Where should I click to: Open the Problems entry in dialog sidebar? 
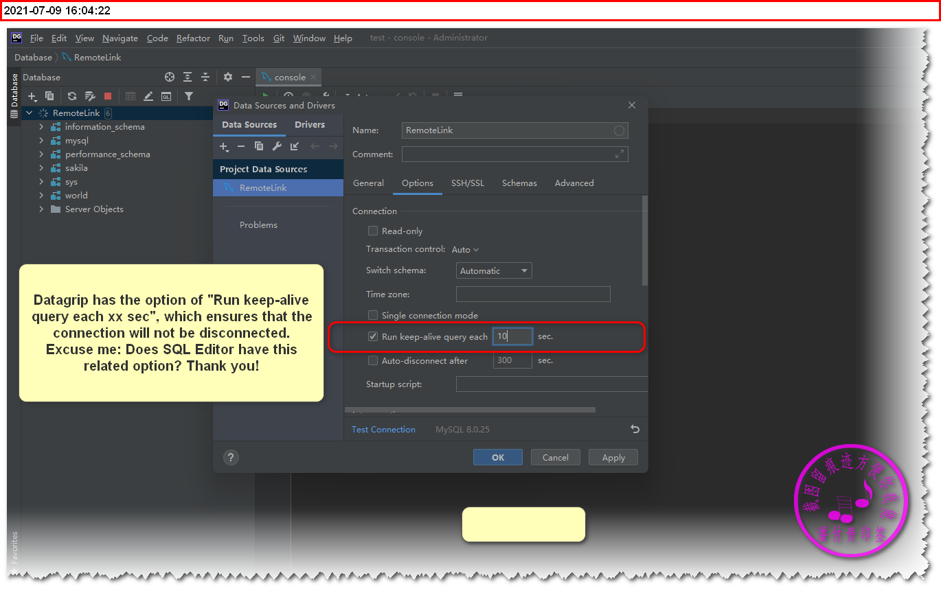point(258,225)
